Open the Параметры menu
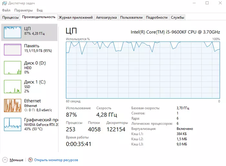Screen dimensions: 226x166 pos(24,10)
